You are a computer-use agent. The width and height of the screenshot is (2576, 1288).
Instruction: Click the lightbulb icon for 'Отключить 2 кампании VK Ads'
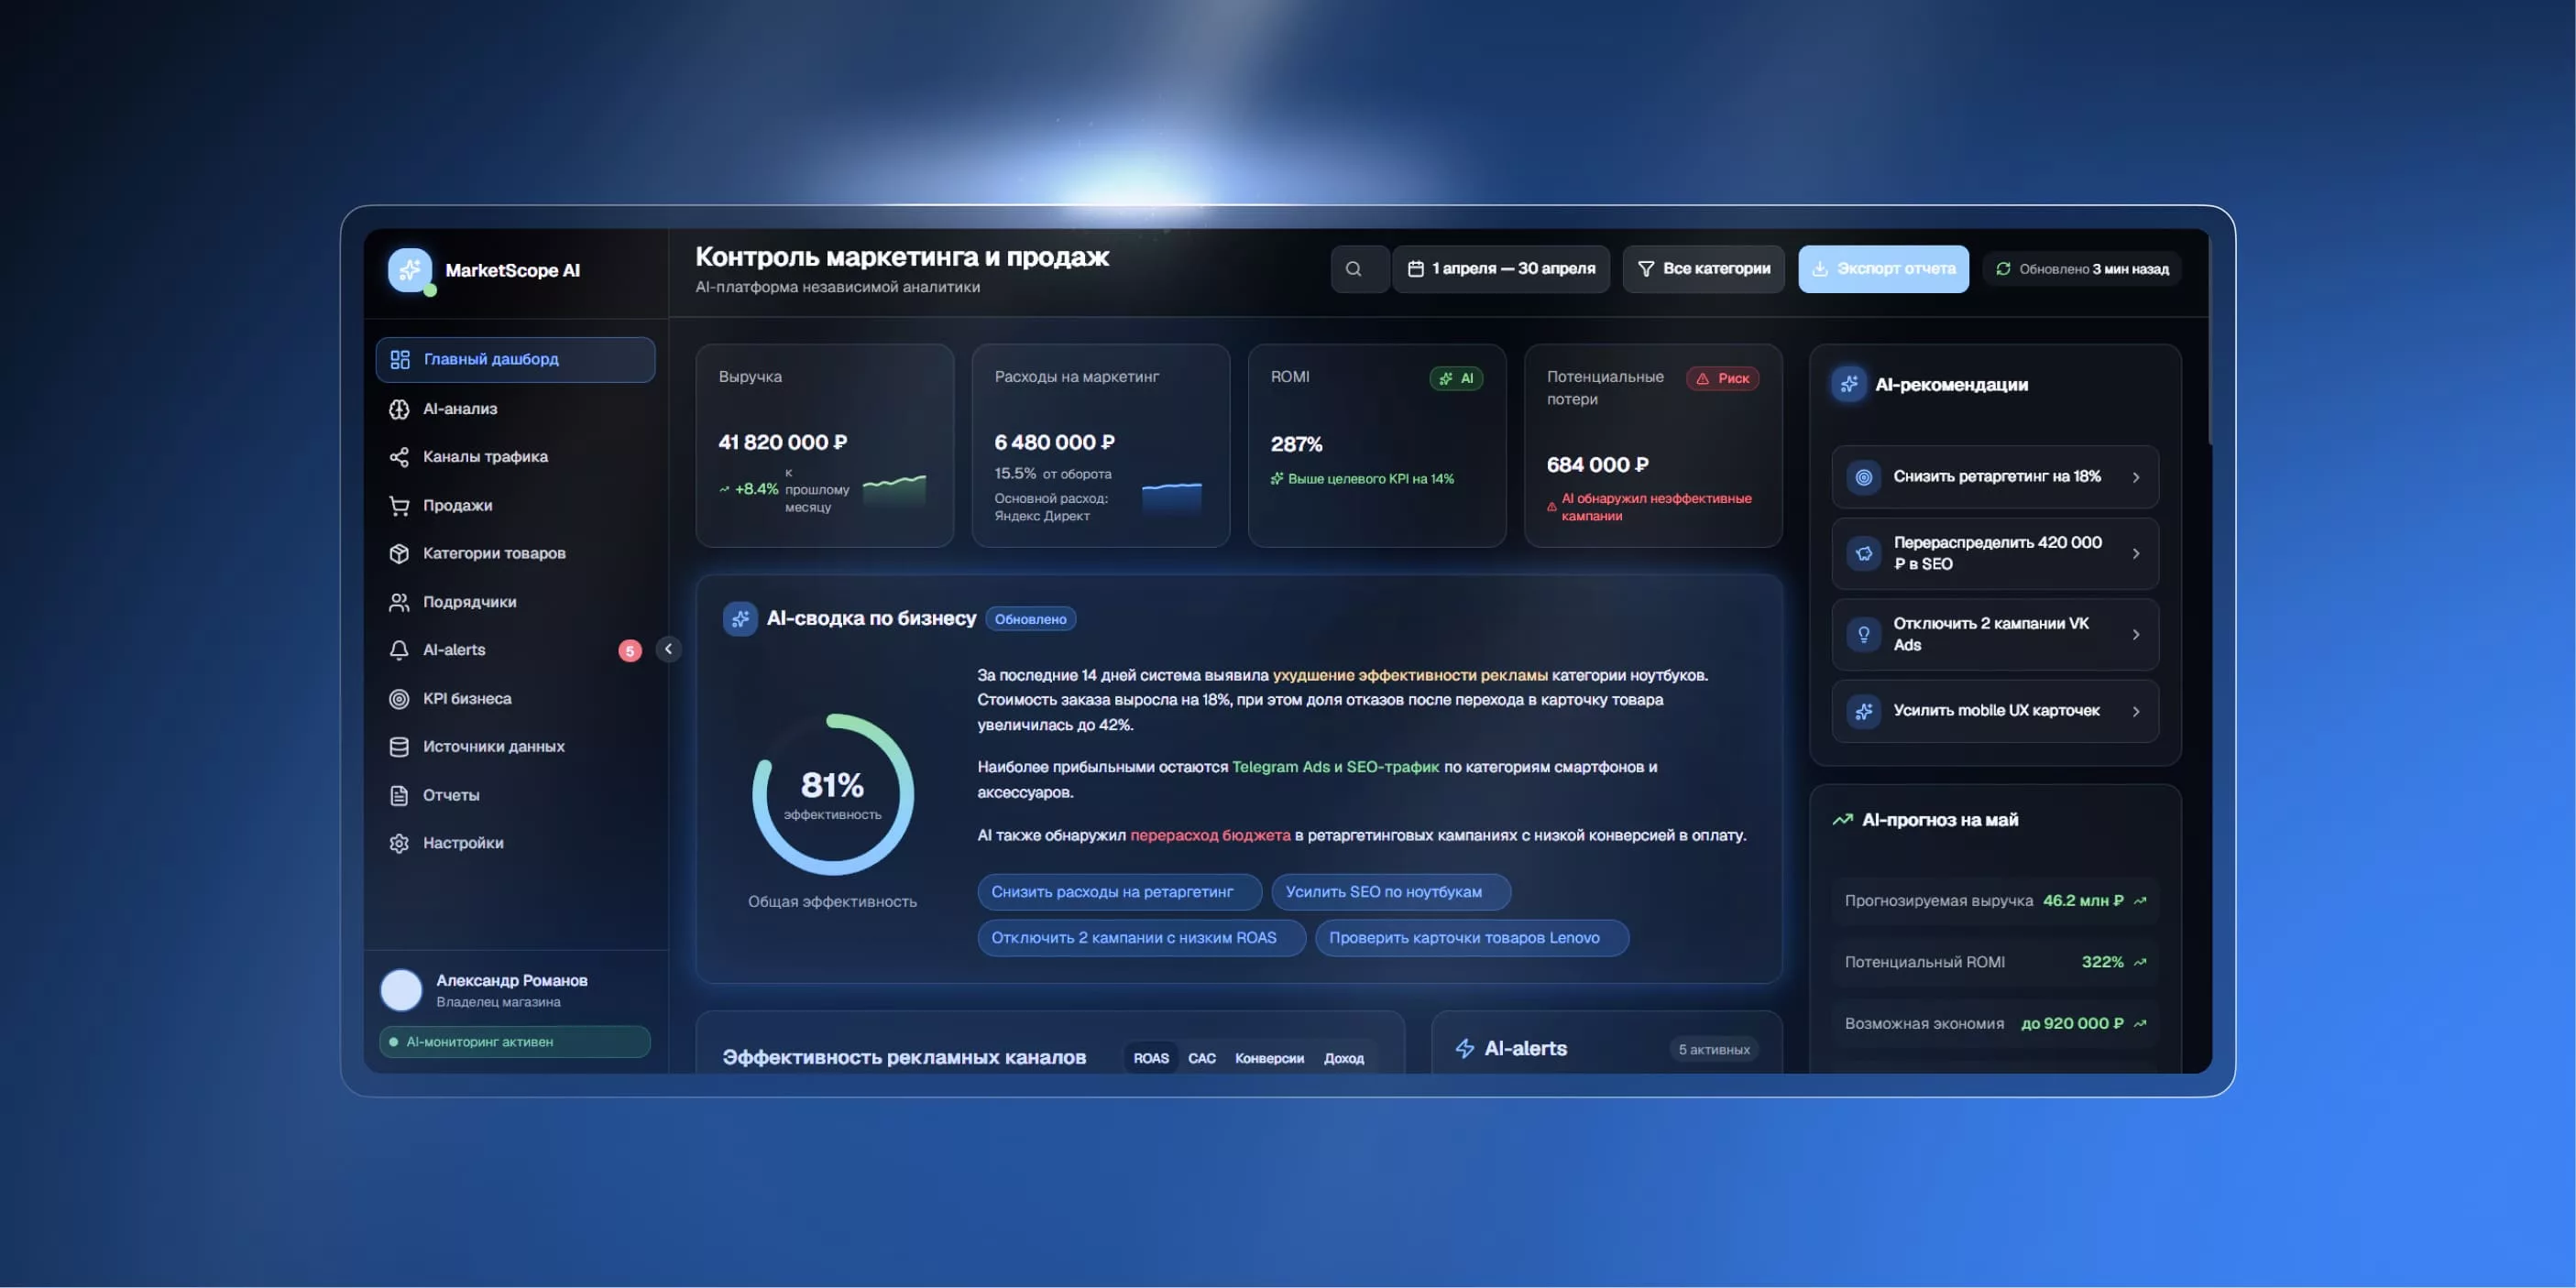click(1864, 634)
